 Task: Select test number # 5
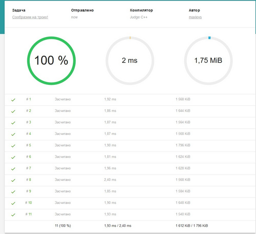click(x=28, y=145)
